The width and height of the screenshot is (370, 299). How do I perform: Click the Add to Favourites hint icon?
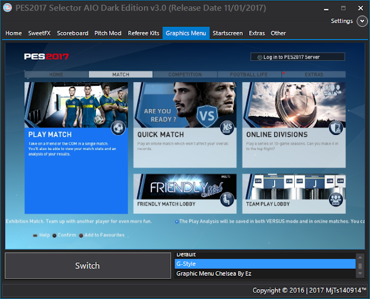click(81, 235)
